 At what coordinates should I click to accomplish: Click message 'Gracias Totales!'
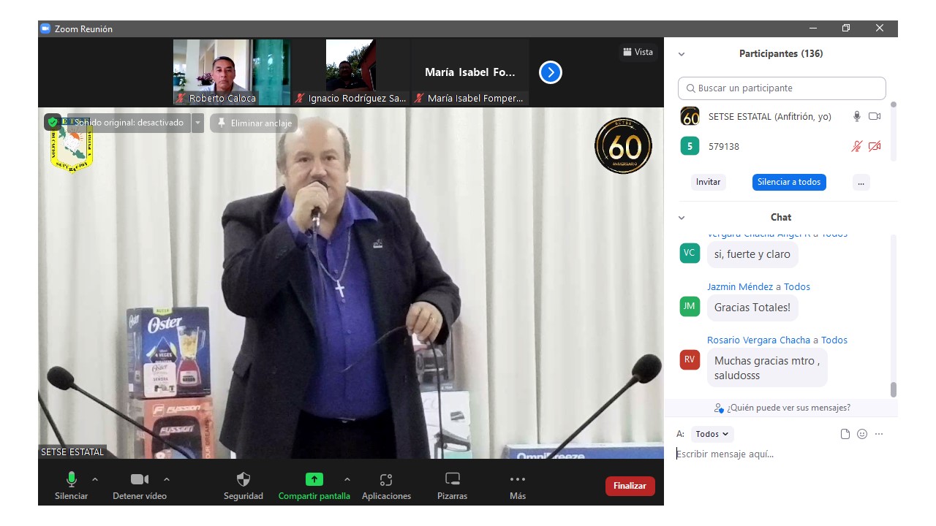[x=752, y=308]
